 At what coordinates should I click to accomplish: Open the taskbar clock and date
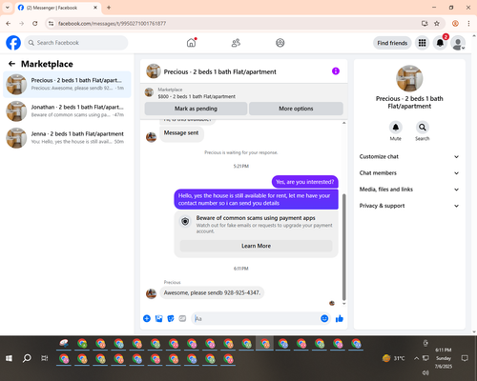(x=444, y=358)
